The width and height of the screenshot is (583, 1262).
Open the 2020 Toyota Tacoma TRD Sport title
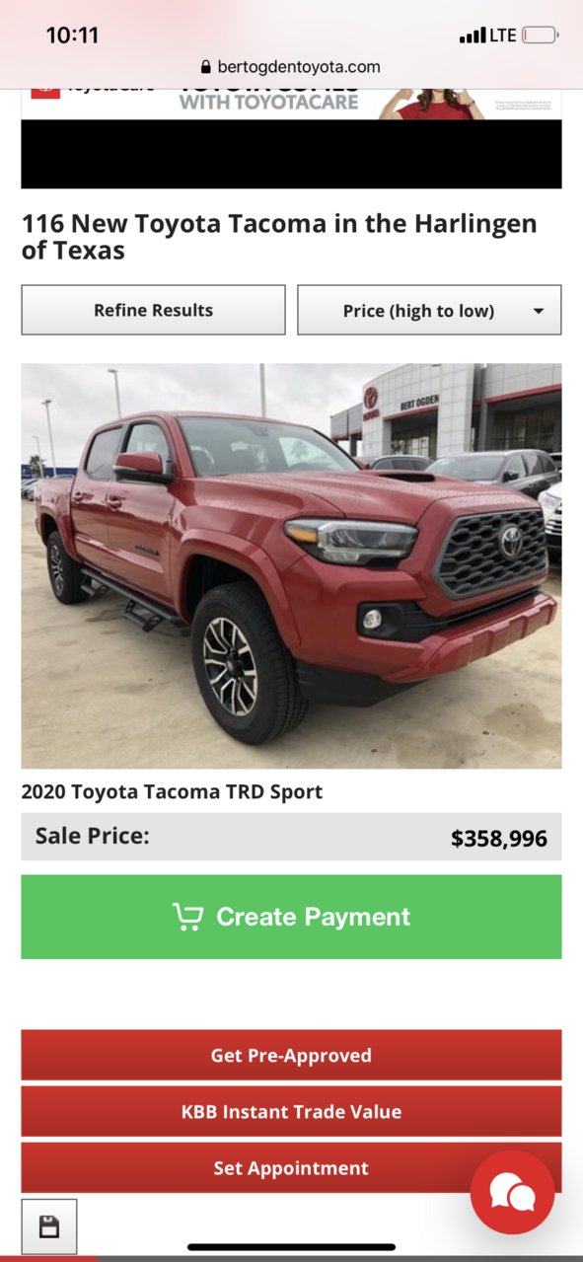[x=172, y=791]
